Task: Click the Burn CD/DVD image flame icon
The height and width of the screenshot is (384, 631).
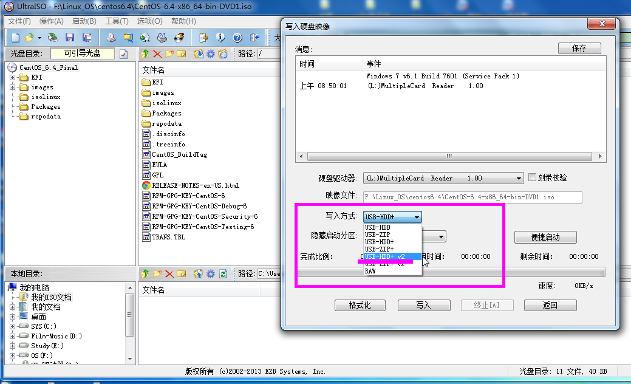Action: [x=179, y=38]
